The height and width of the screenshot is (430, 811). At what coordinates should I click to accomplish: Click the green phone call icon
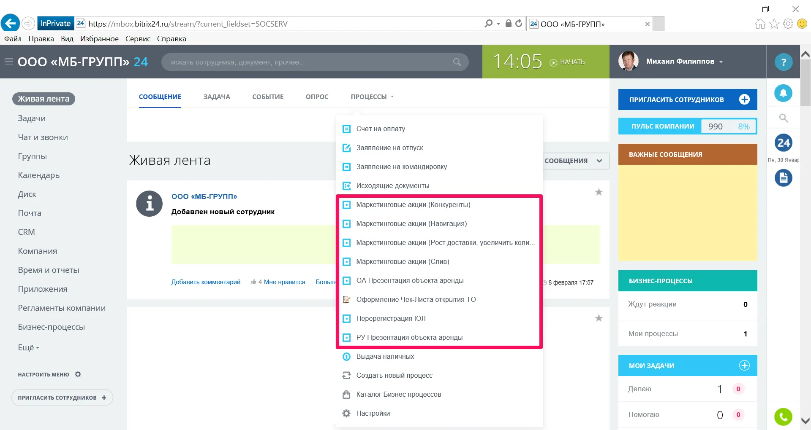783,417
